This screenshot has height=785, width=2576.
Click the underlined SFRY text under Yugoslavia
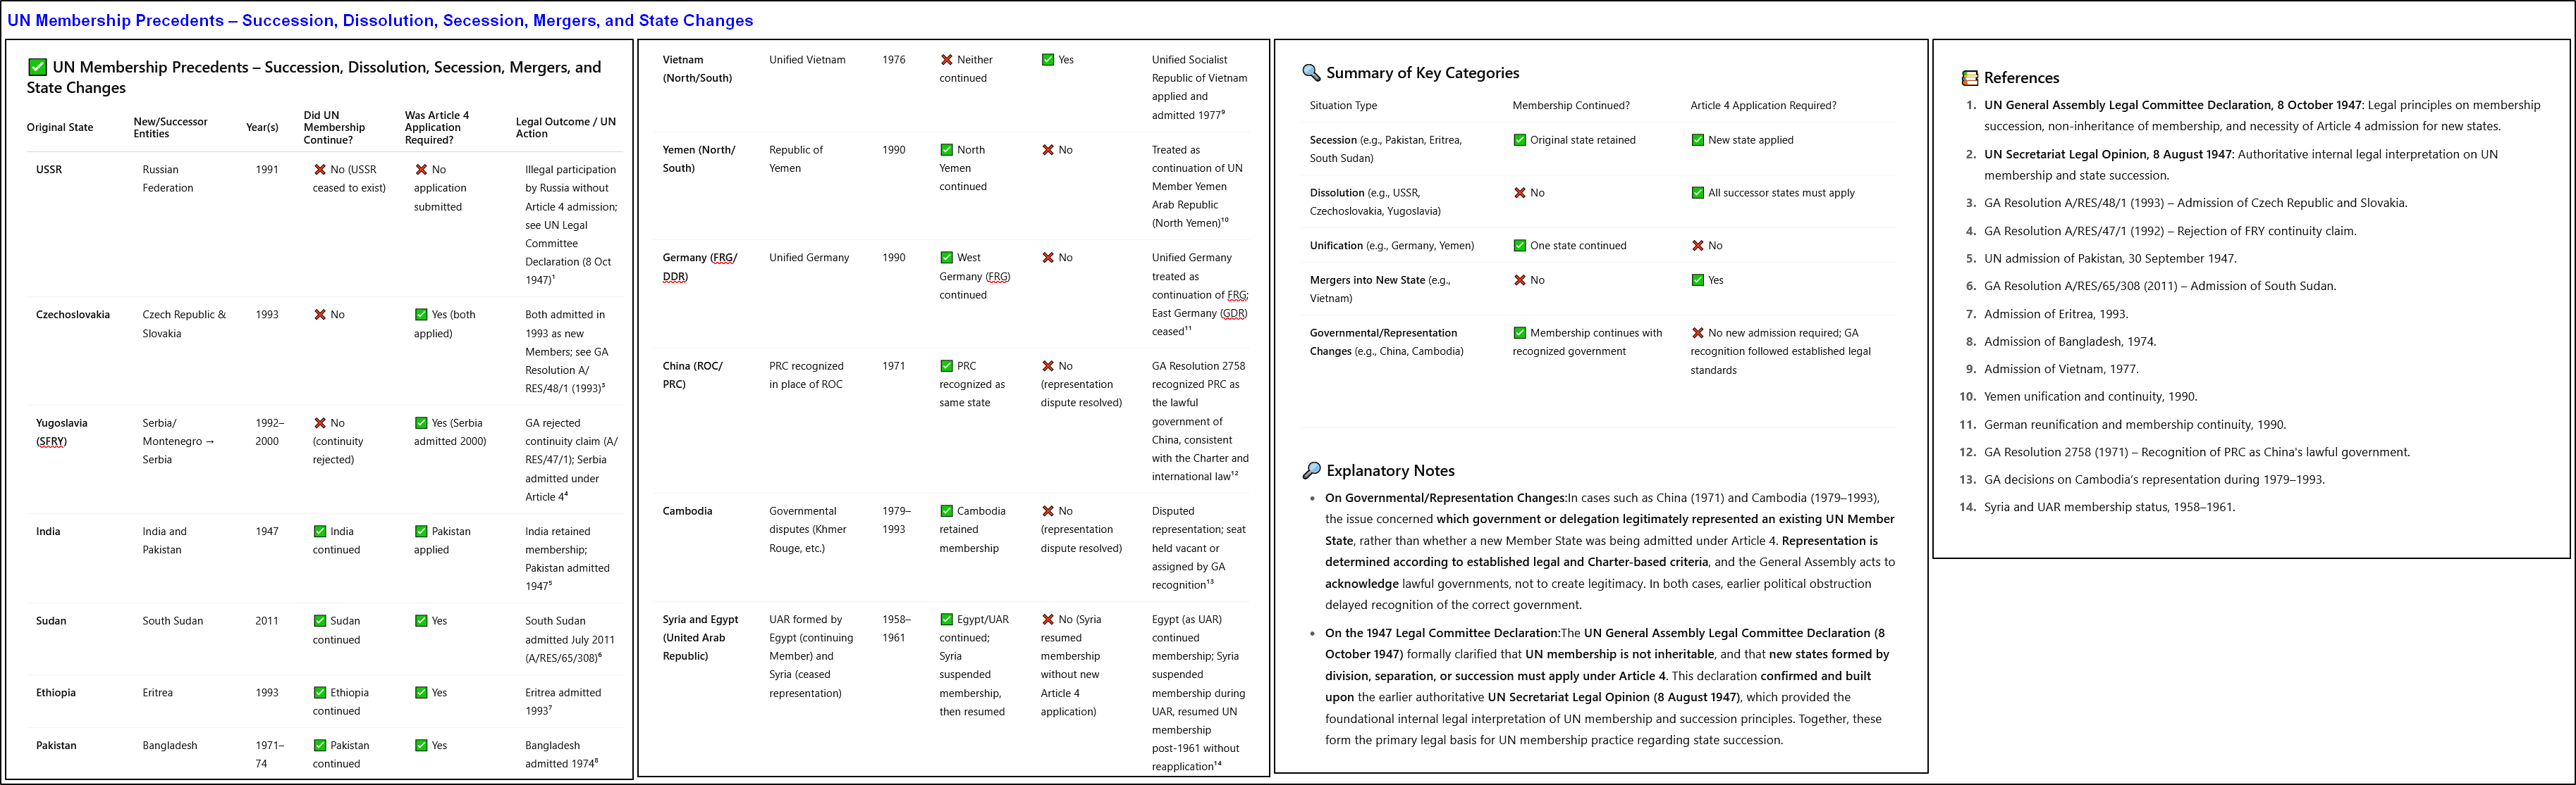click(x=51, y=441)
